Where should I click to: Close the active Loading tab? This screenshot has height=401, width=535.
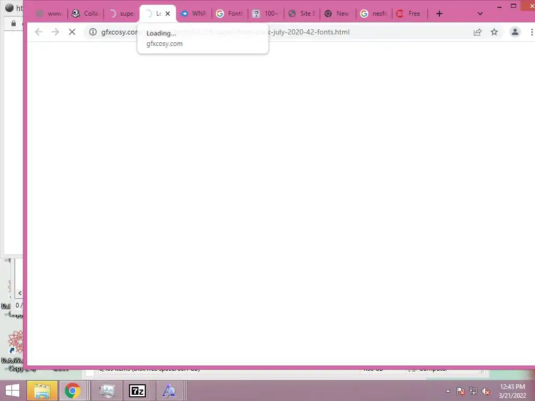(x=168, y=14)
